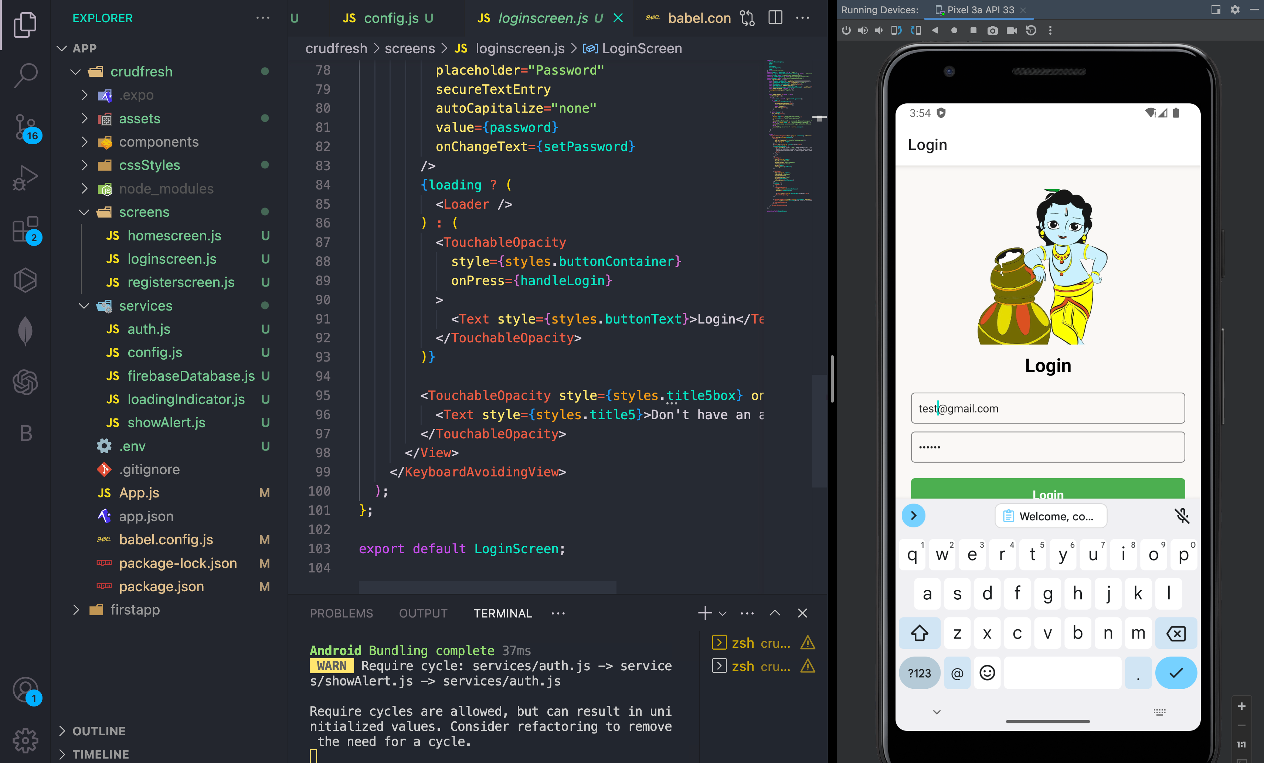Click the email input field

[x=1047, y=408]
